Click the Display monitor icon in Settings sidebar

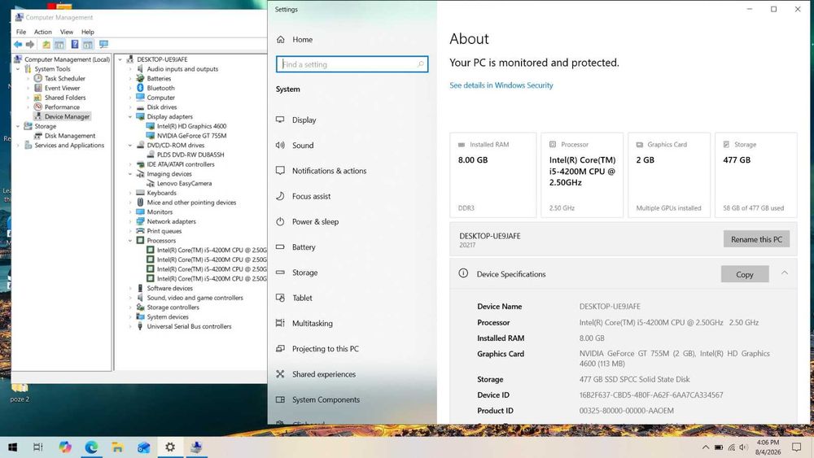tap(280, 120)
